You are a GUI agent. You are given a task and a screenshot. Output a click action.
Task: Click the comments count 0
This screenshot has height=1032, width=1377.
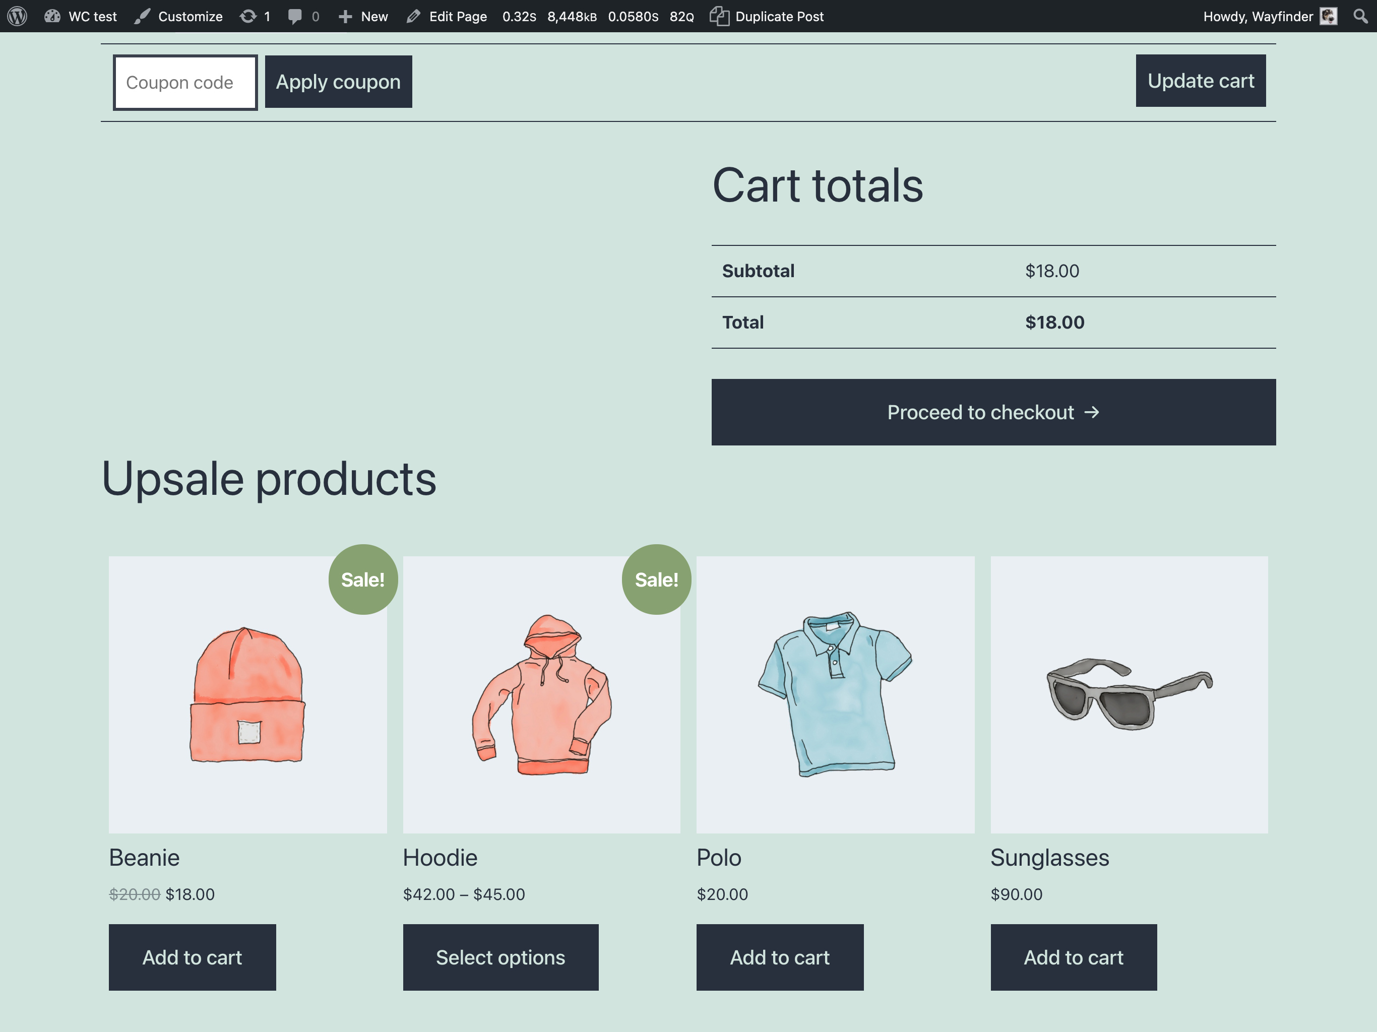tap(316, 17)
